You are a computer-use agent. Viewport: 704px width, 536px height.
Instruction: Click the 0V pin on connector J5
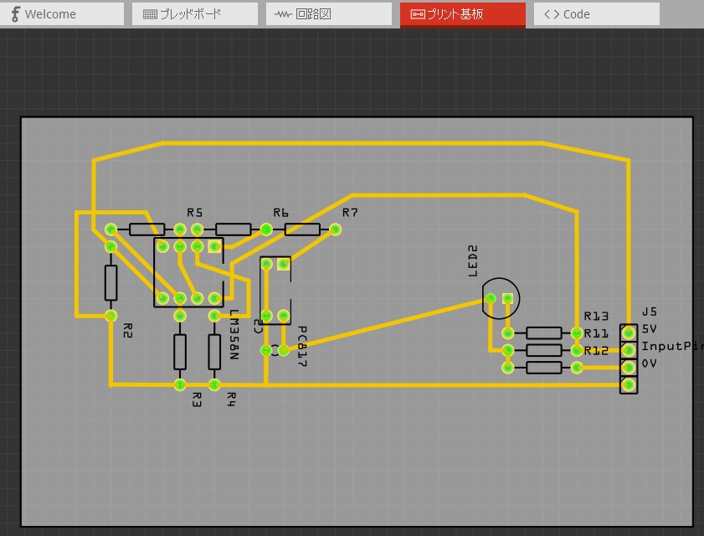click(629, 368)
